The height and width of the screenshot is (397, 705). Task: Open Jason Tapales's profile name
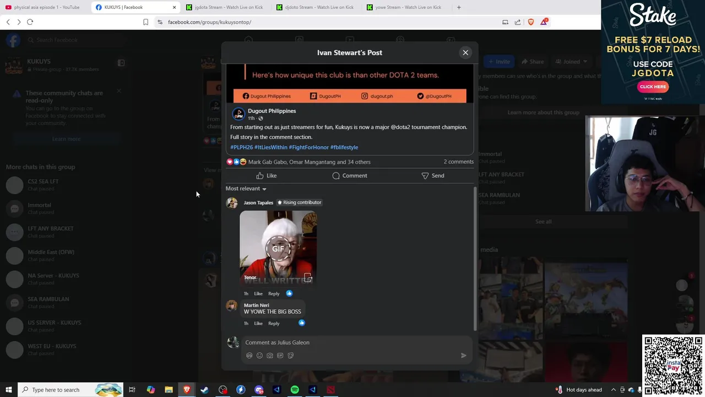(x=258, y=202)
